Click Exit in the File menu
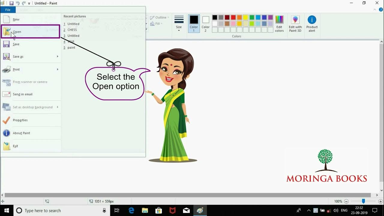The height and width of the screenshot is (216, 384). pyautogui.click(x=31, y=146)
